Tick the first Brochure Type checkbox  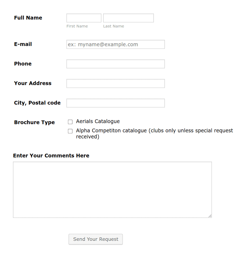pyautogui.click(x=70, y=122)
